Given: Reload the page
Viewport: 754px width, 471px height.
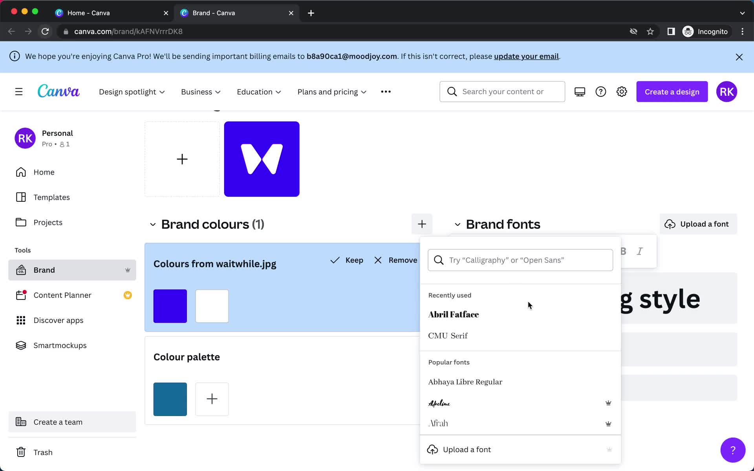Looking at the screenshot, I should click(x=45, y=31).
